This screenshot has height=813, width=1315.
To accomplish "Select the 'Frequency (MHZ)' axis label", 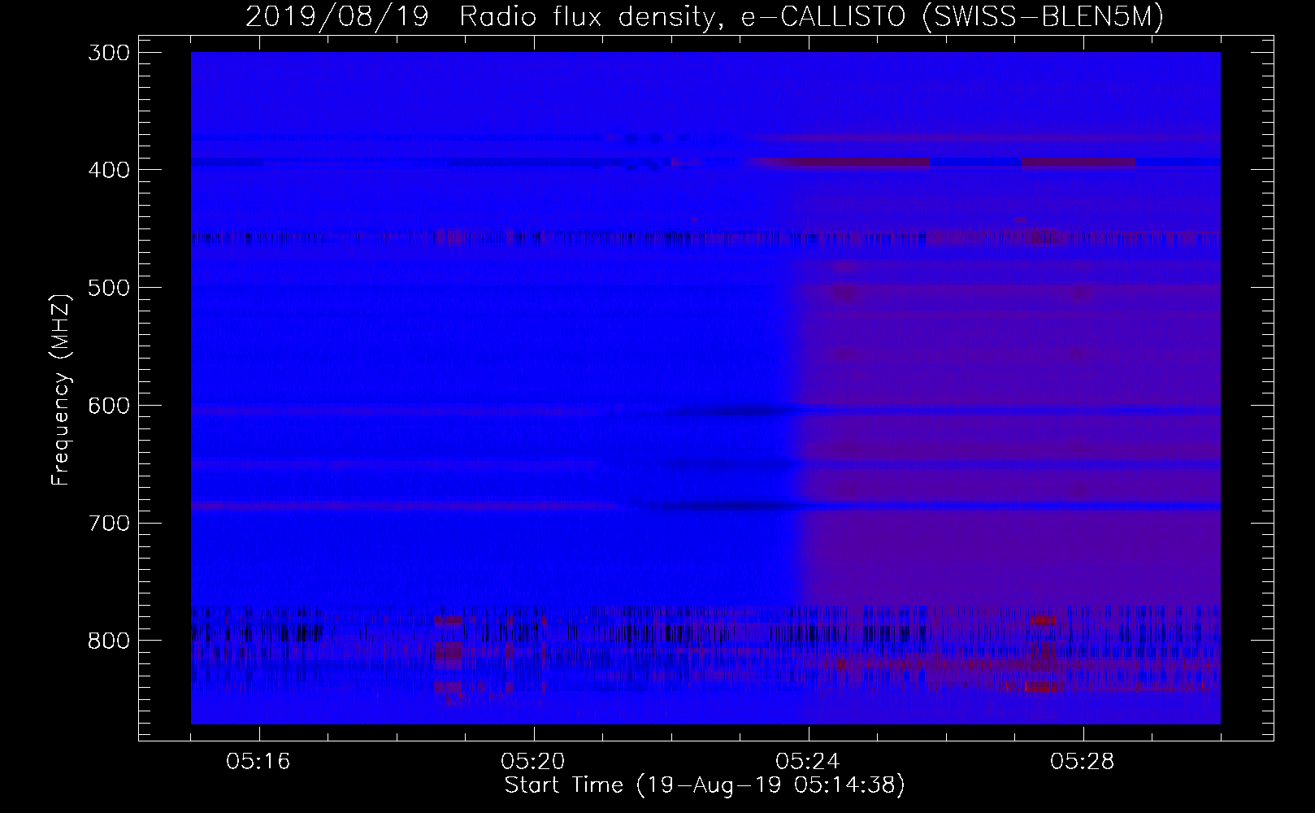I will (61, 390).
